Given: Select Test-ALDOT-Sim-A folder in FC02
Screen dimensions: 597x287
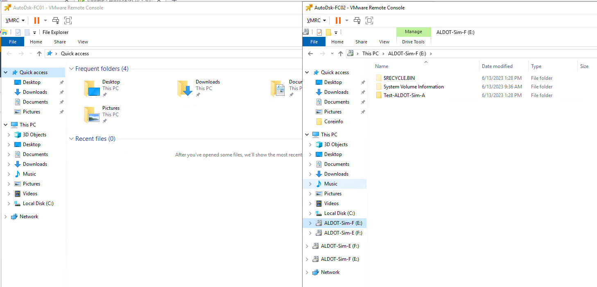Looking at the screenshot, I should coord(404,95).
